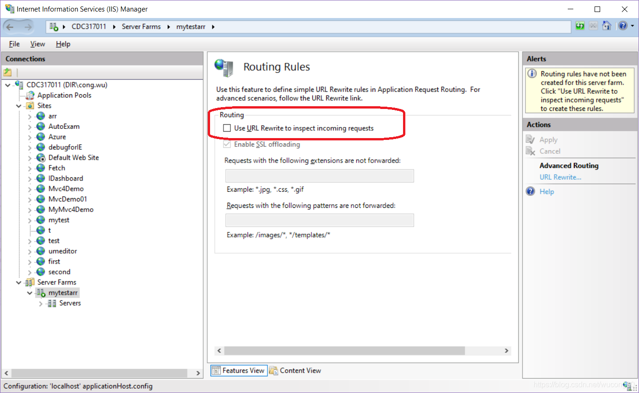Open the Help menu

click(63, 44)
